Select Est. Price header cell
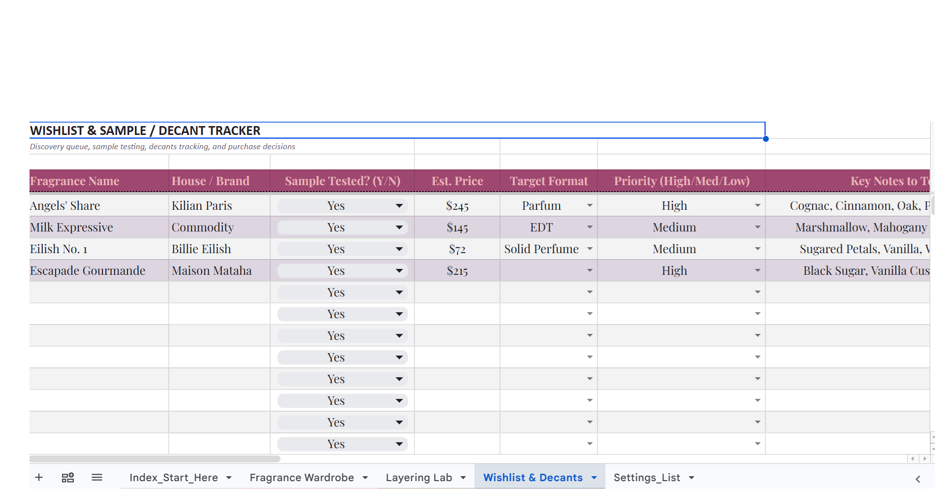 (457, 181)
